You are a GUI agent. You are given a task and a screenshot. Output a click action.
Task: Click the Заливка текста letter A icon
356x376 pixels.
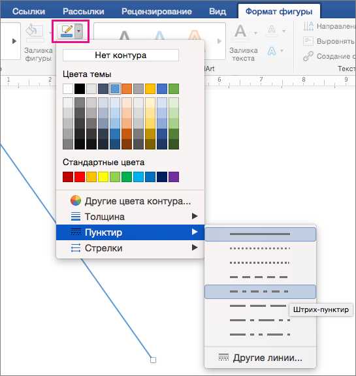(240, 31)
